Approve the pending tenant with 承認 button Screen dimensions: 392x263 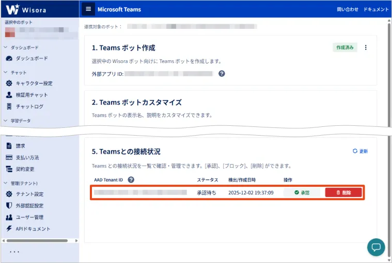(x=302, y=192)
